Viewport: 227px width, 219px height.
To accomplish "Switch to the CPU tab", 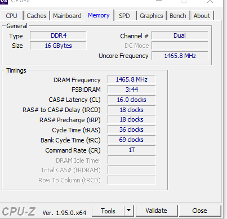I will [12, 16].
